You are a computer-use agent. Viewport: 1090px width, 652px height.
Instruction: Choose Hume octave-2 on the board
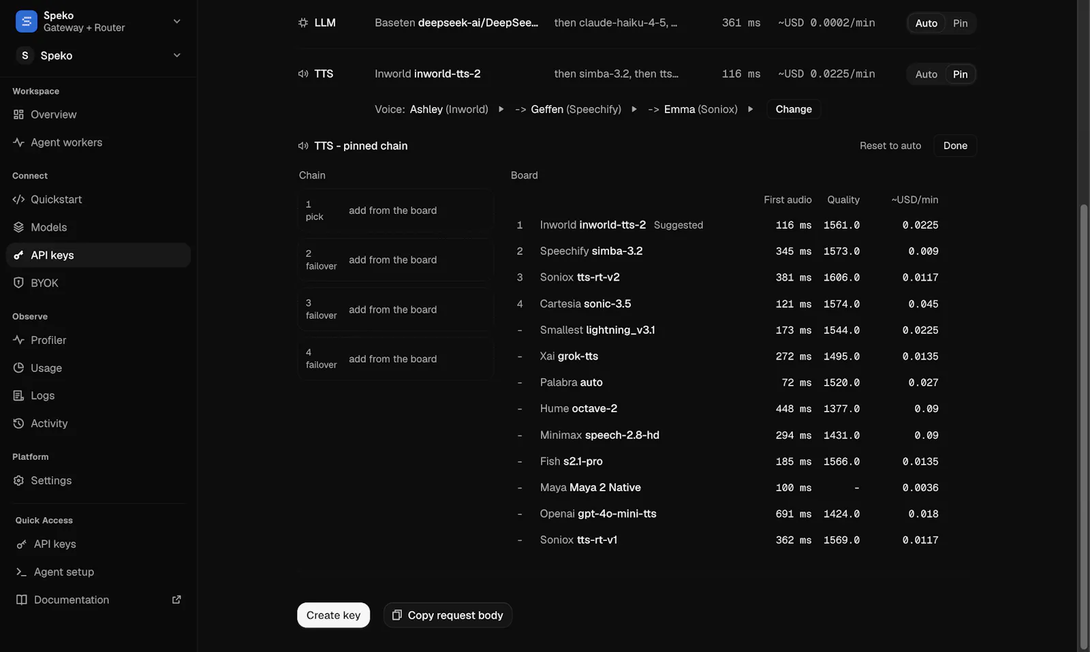tap(728, 409)
